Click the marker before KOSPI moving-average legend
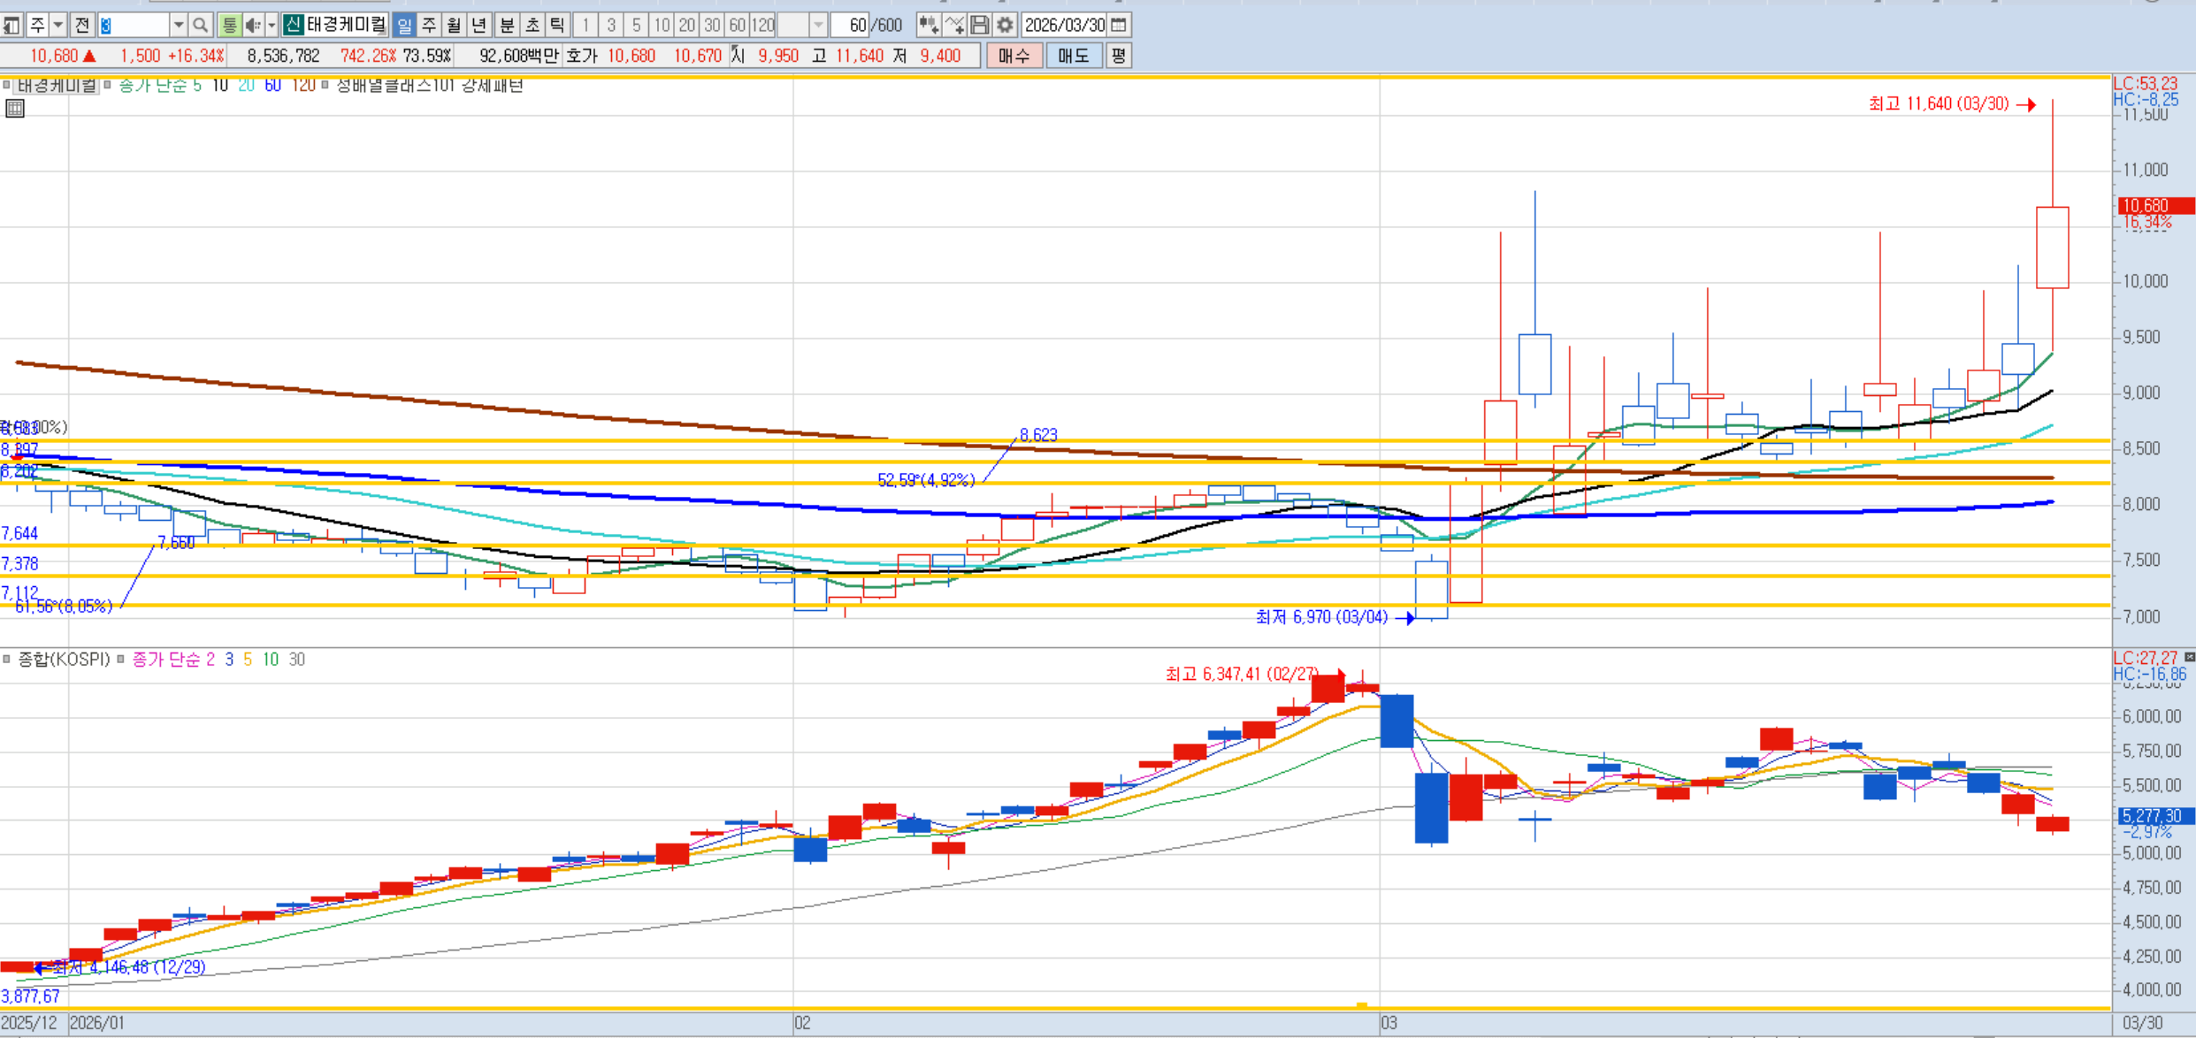The image size is (2196, 1038). coord(120,660)
